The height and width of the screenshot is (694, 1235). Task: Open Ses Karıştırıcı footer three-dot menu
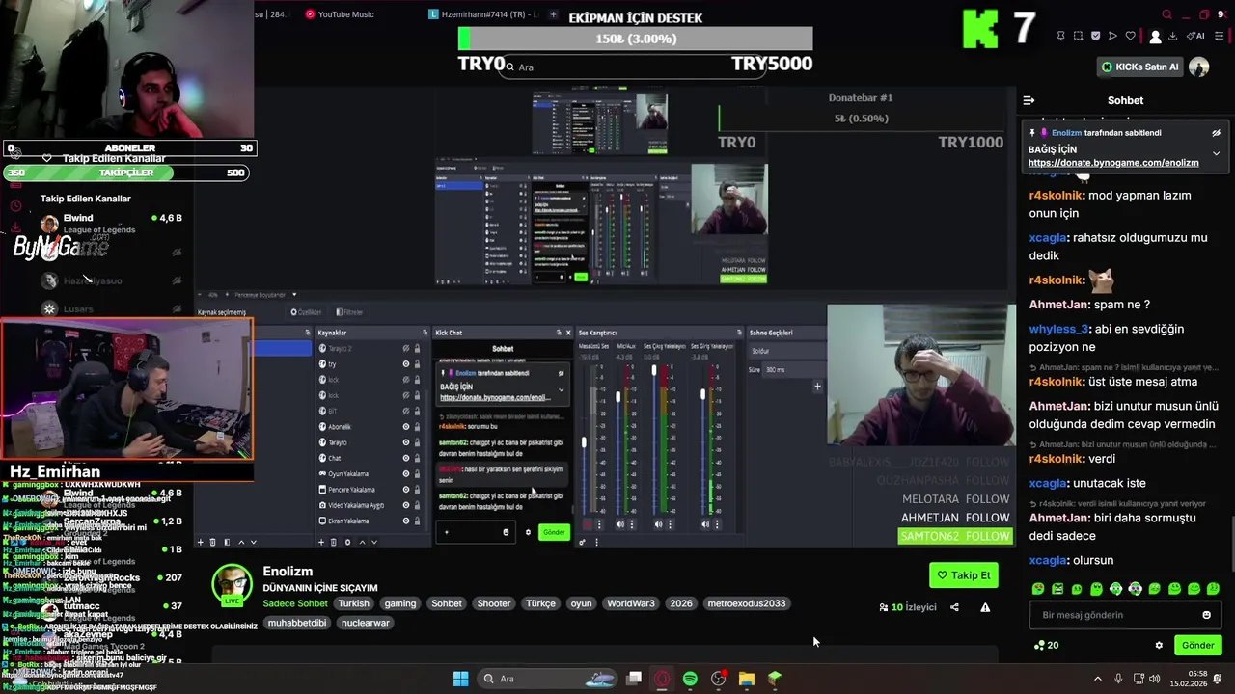tap(595, 542)
